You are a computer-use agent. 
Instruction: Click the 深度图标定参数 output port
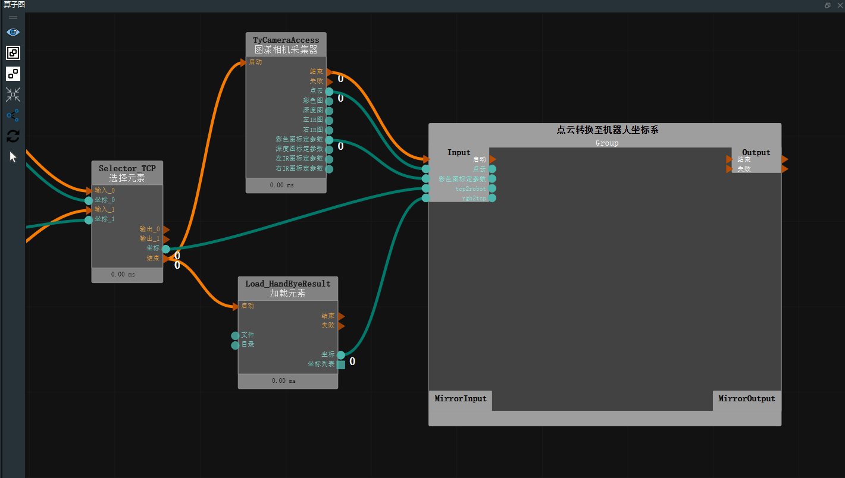(329, 149)
